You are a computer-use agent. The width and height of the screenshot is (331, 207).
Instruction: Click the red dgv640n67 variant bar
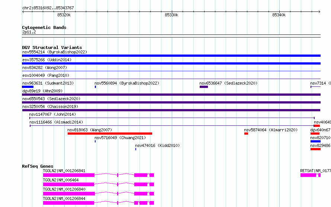(x=315, y=134)
